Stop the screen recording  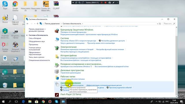[106, 3]
